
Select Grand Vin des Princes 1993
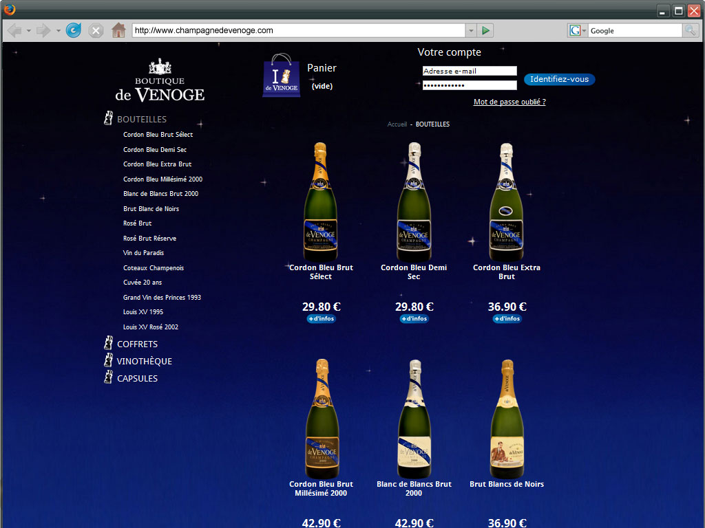click(162, 297)
